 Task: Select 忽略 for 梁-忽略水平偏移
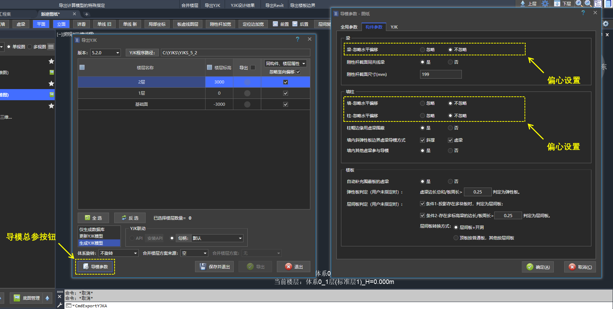pyautogui.click(x=422, y=50)
